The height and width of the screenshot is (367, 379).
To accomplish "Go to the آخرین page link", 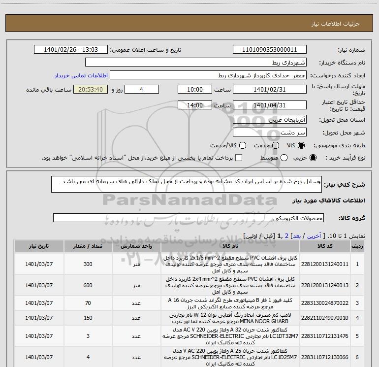I will [x=314, y=236].
